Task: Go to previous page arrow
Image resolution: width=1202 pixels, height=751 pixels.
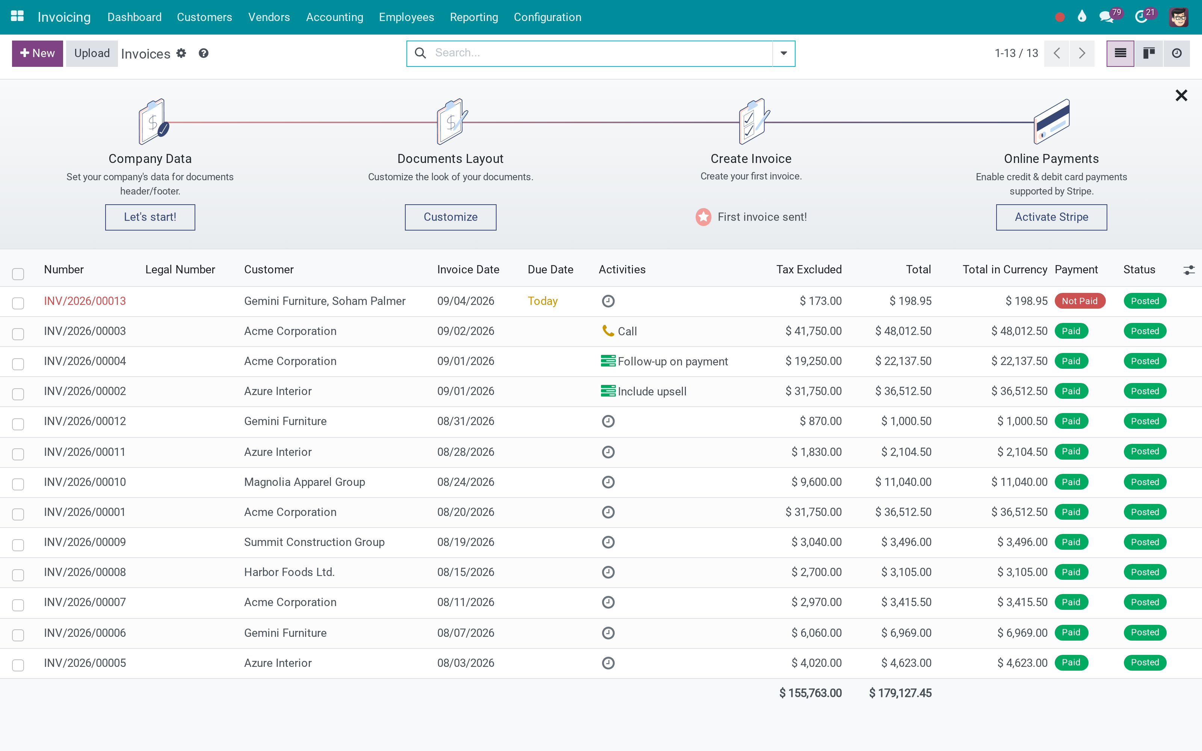Action: click(1057, 53)
